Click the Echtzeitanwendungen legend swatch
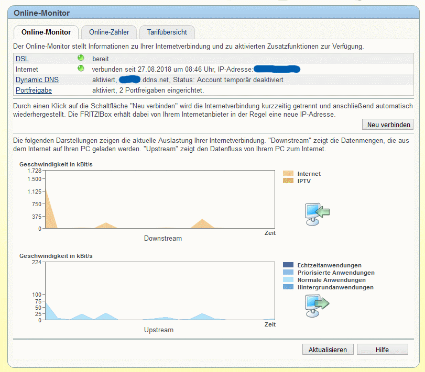 [288, 265]
